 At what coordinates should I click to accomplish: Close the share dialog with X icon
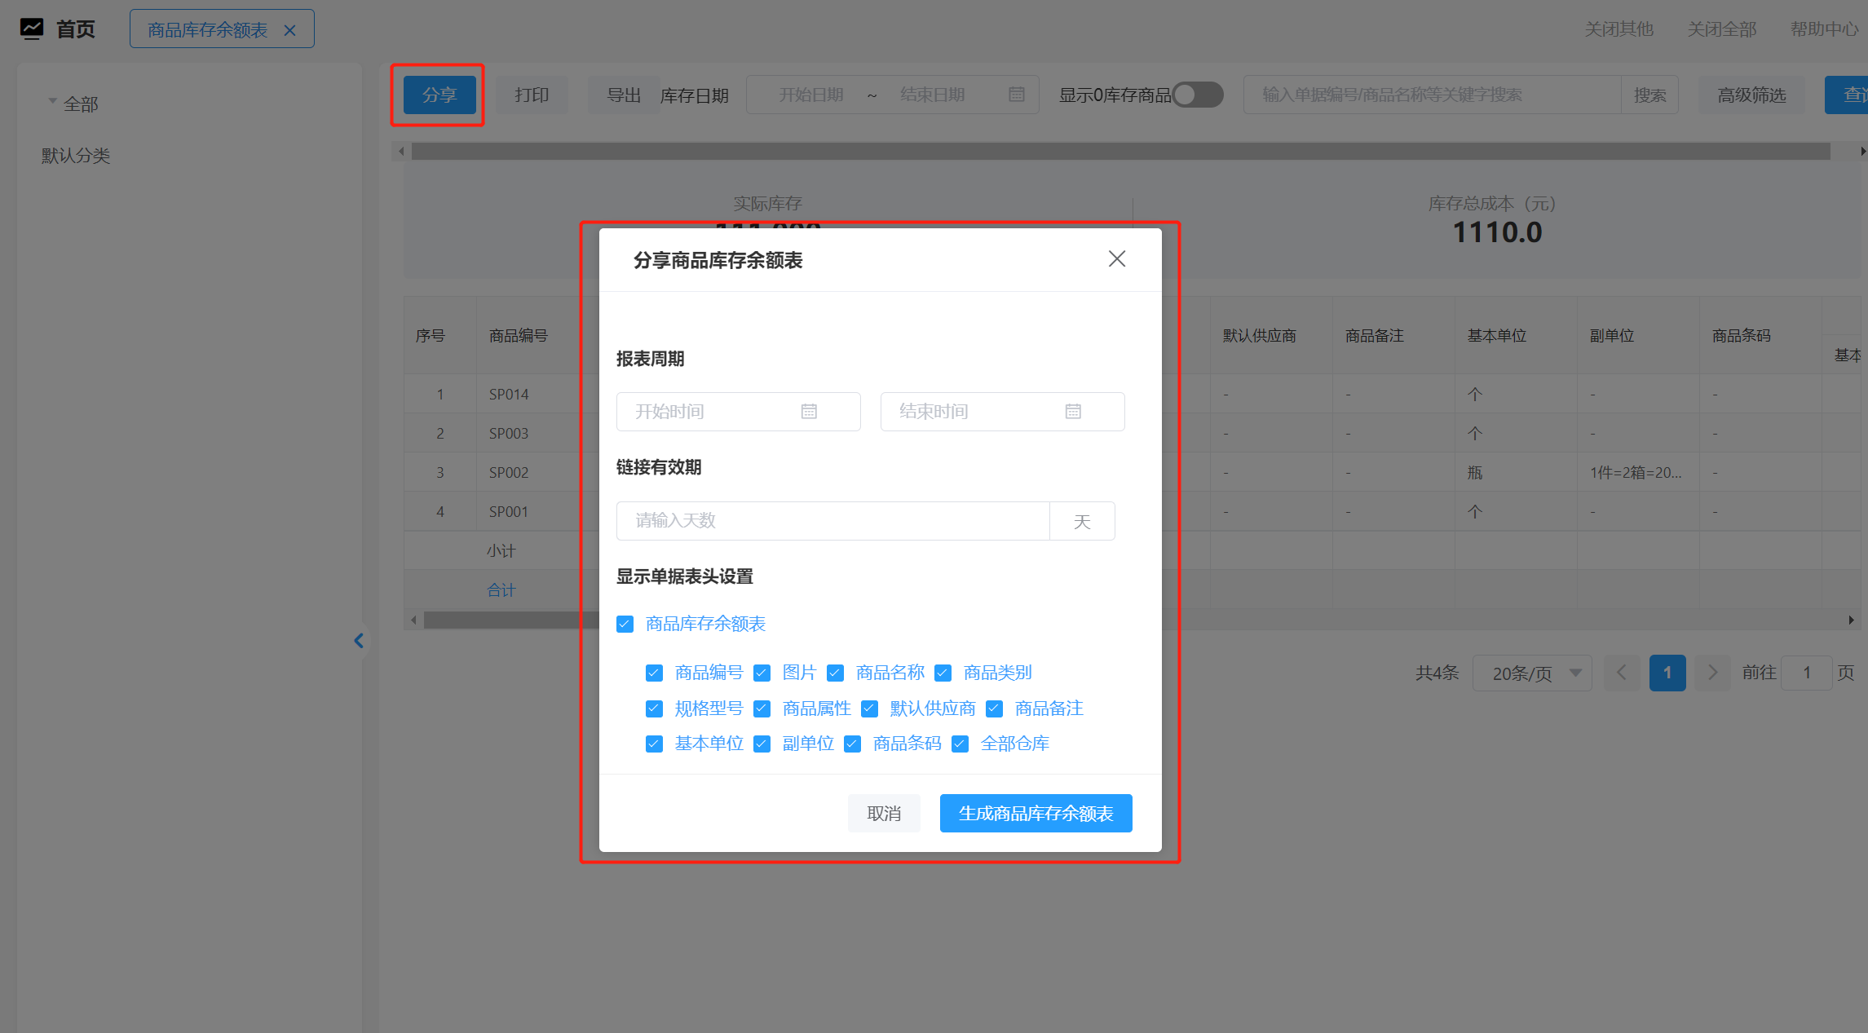click(x=1116, y=259)
